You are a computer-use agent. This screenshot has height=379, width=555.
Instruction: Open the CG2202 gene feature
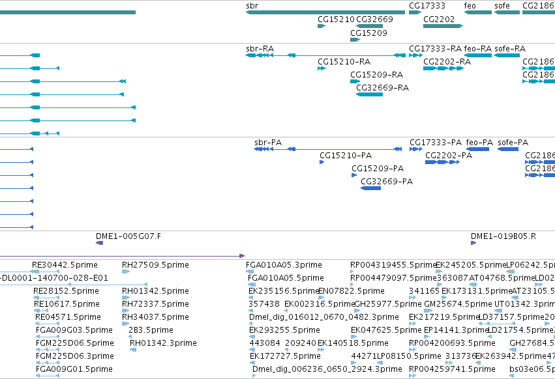(x=443, y=26)
